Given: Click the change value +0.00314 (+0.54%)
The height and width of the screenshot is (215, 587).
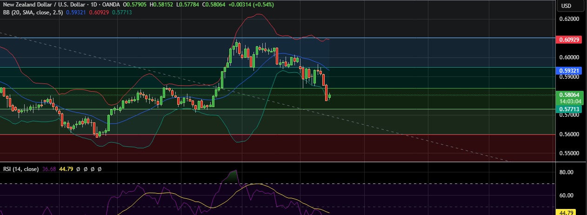Looking at the screenshot, I should pos(252,4).
